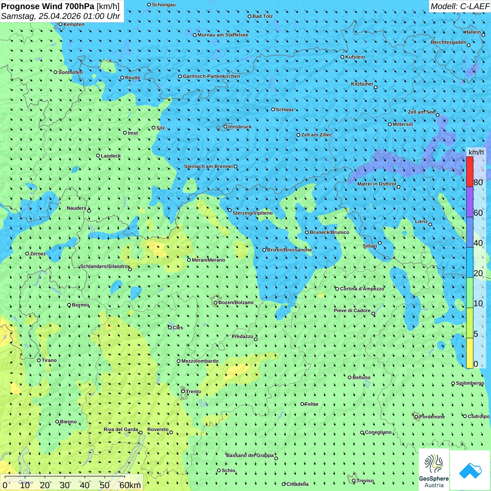Click the "Steinach am Brenner" label
This screenshot has height=491, width=491.
[x=209, y=166]
